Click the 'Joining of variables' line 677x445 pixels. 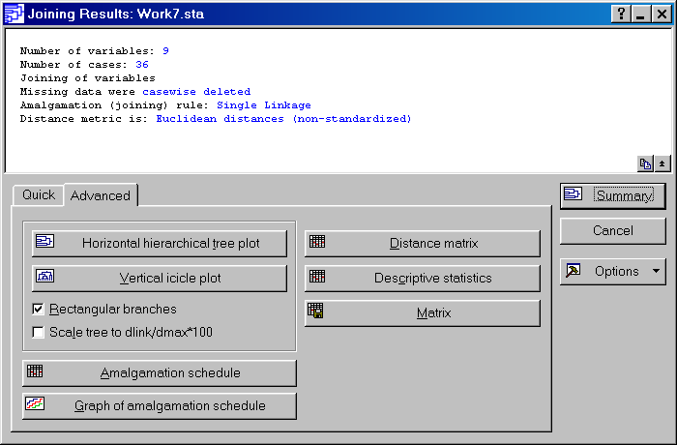(x=88, y=78)
